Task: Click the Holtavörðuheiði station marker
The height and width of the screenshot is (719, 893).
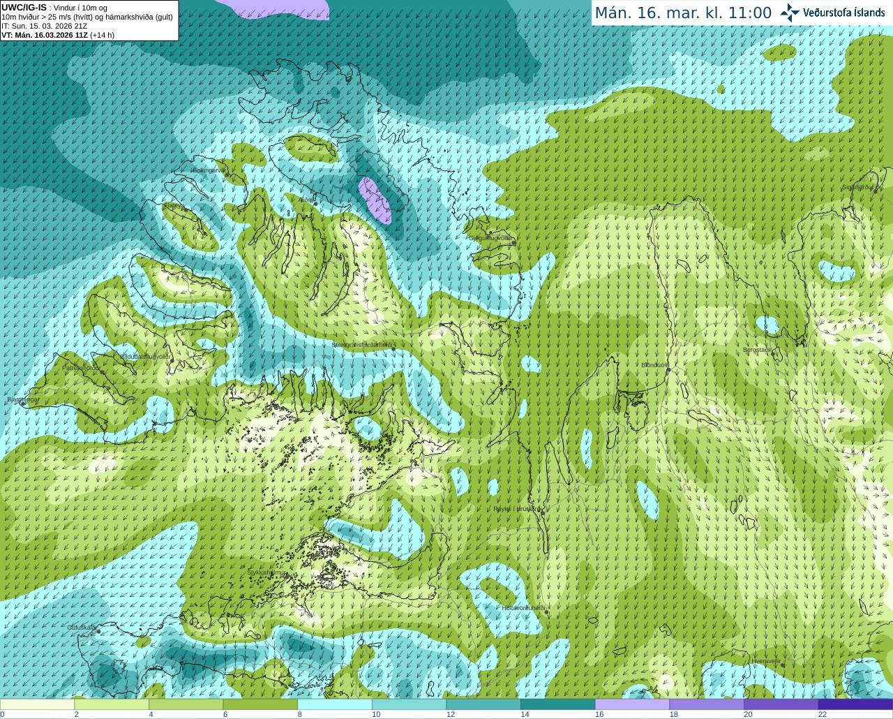Action: click(546, 612)
